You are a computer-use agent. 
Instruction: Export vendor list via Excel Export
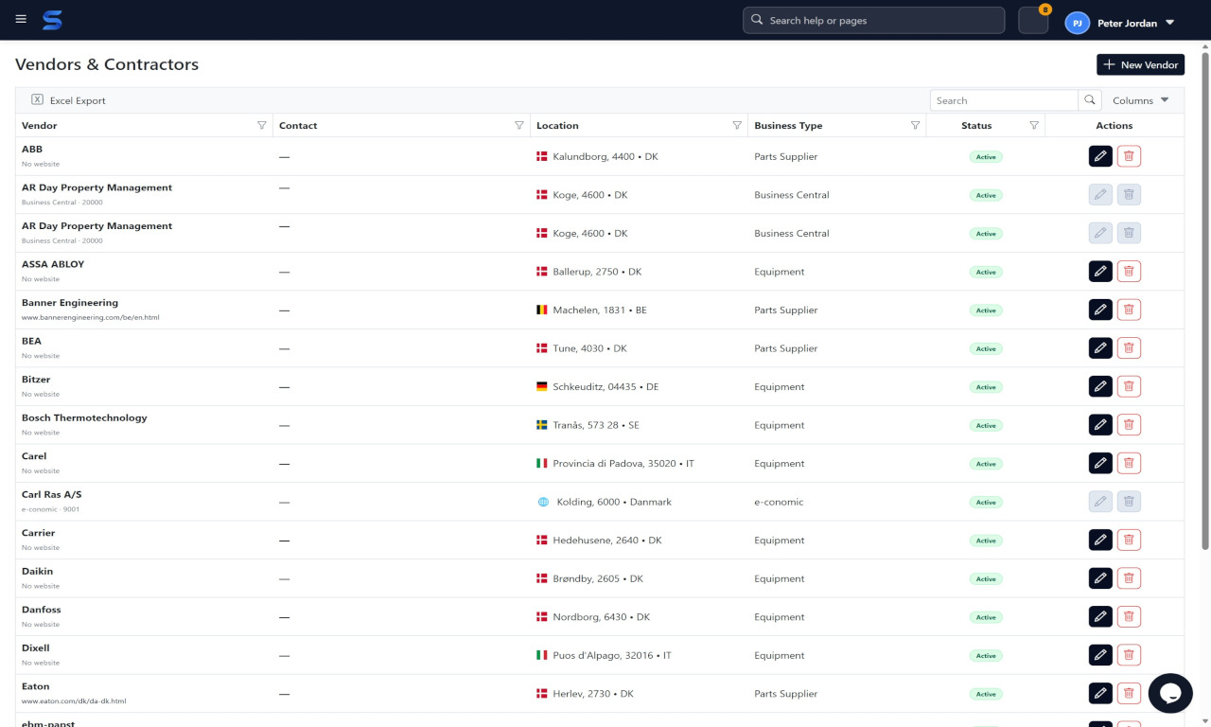pos(69,100)
